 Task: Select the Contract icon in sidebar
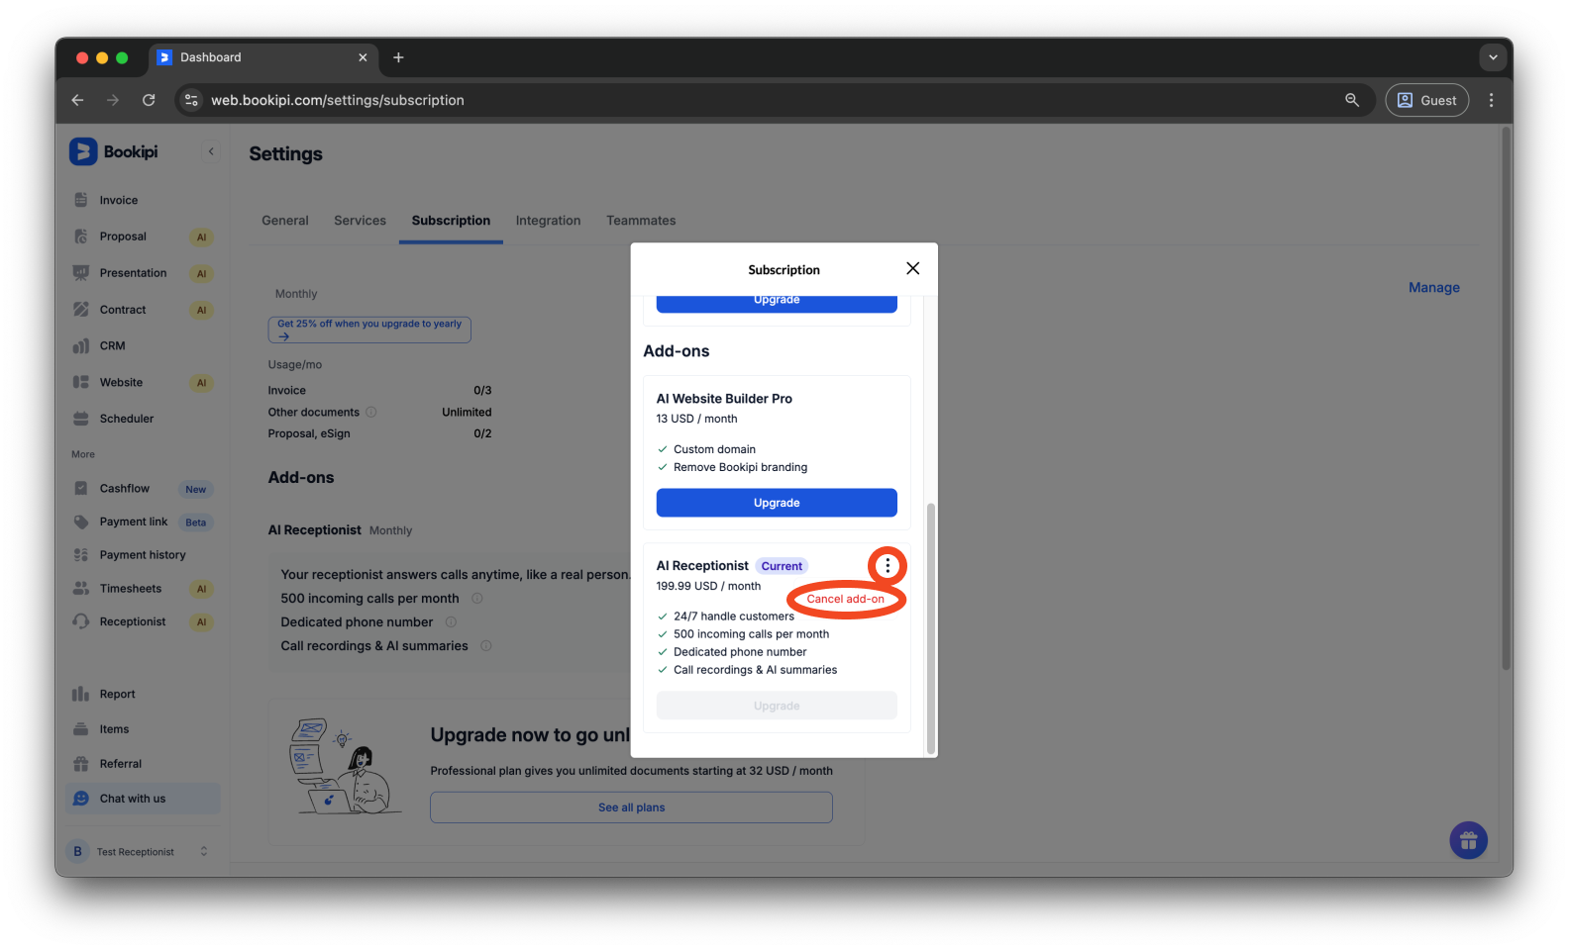click(x=81, y=310)
